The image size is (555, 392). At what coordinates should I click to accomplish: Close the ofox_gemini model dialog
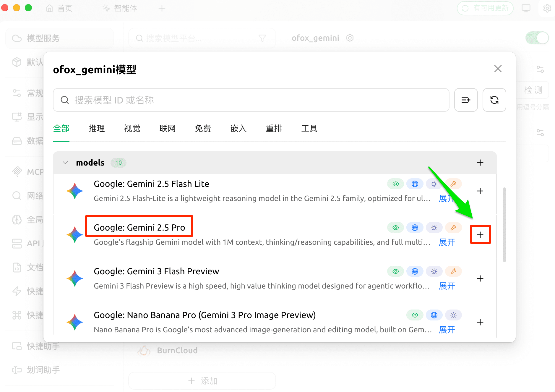click(x=498, y=69)
